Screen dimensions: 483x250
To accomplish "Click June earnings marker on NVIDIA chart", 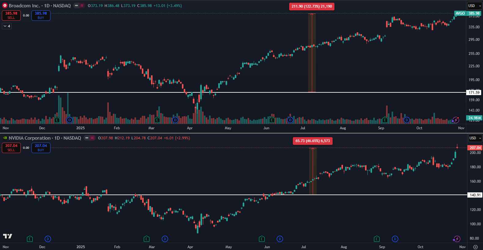I will coord(262,239).
